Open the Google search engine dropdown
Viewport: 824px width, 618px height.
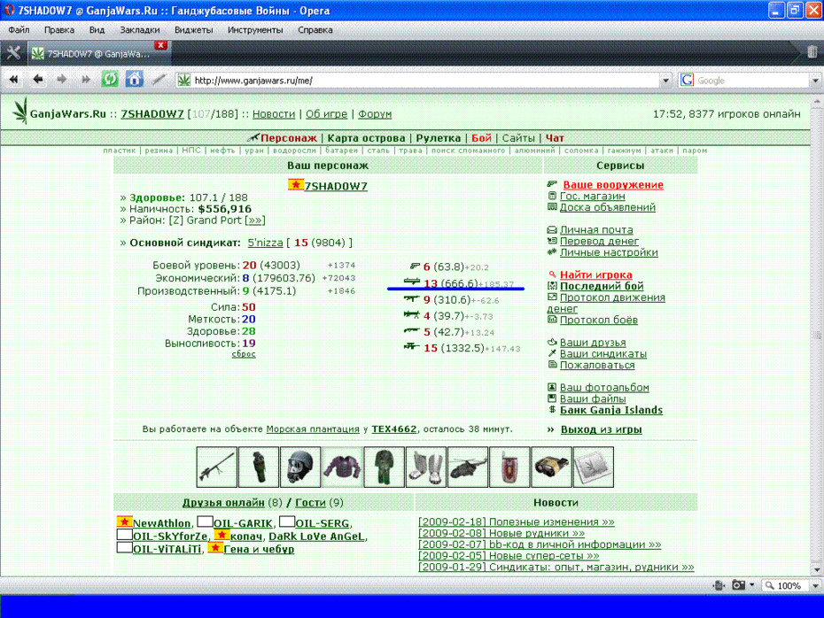point(815,81)
